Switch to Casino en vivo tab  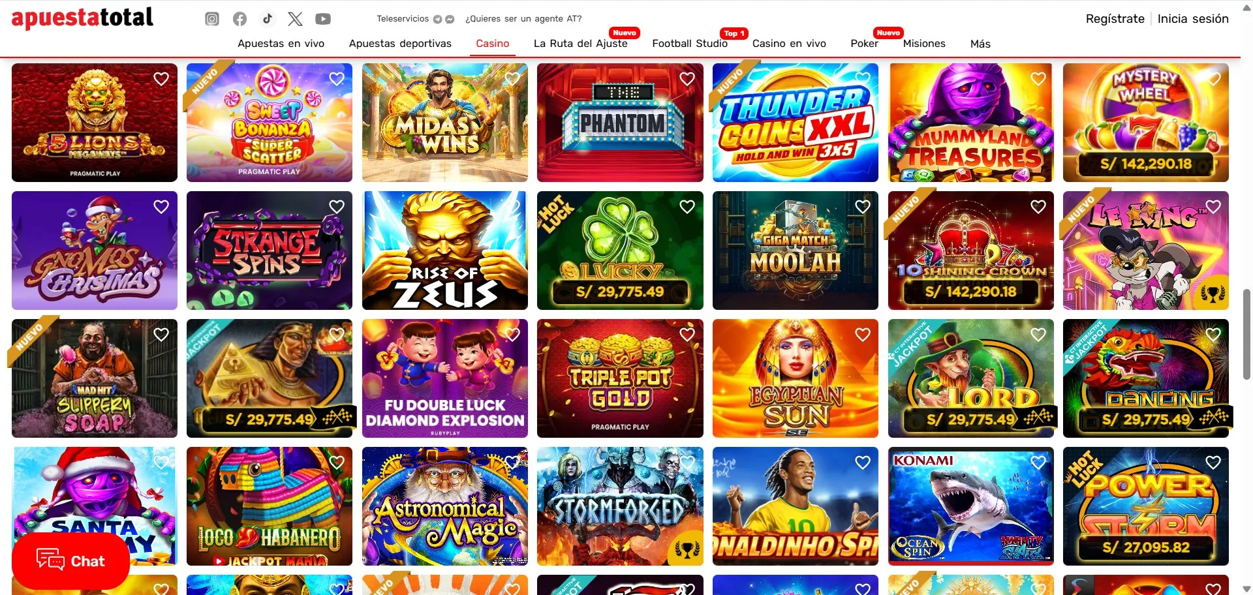(789, 43)
